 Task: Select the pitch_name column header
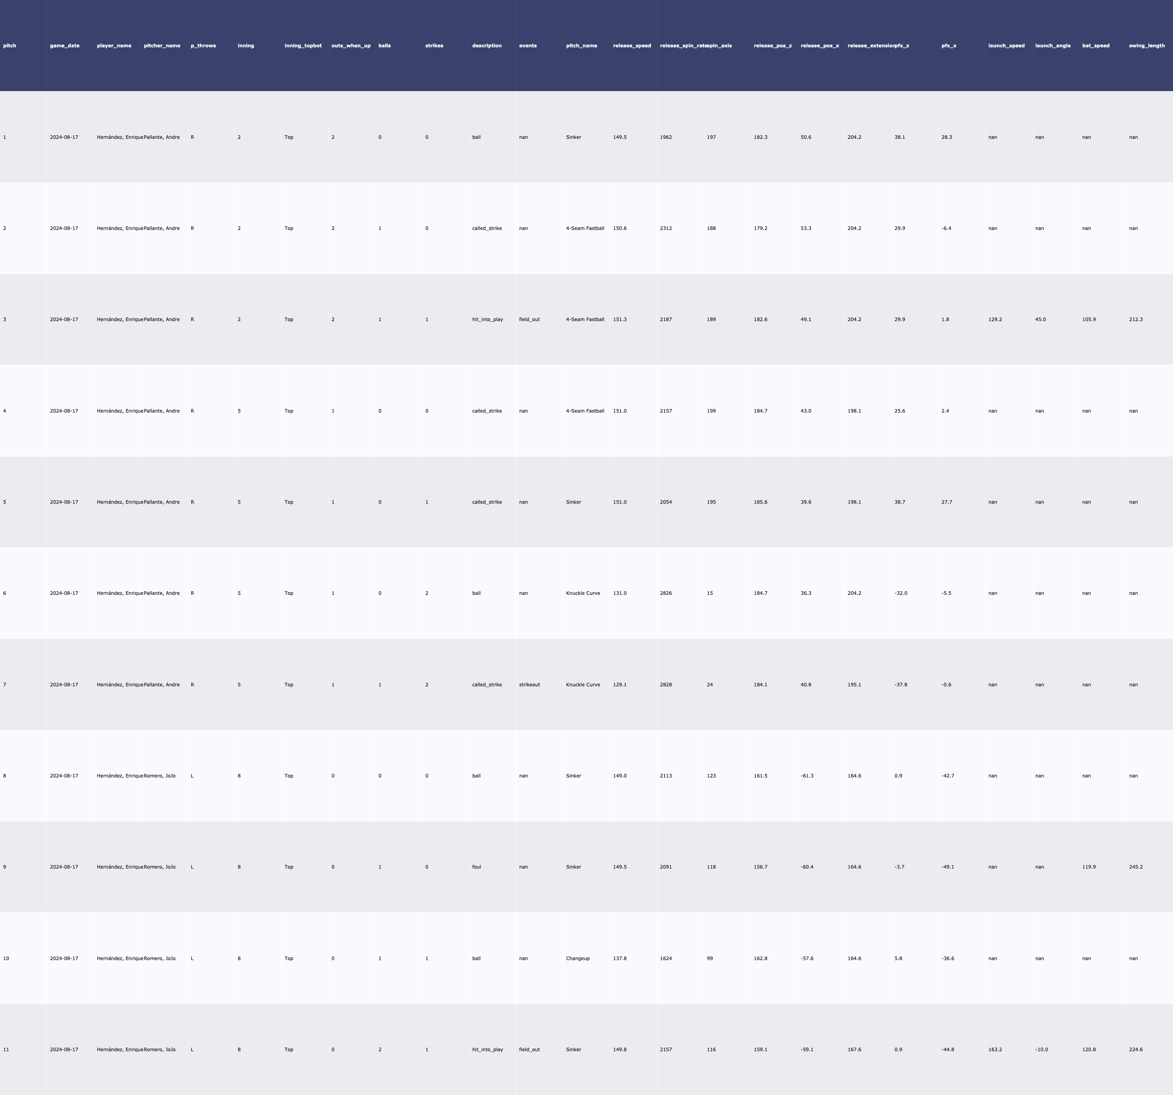pyautogui.click(x=581, y=45)
